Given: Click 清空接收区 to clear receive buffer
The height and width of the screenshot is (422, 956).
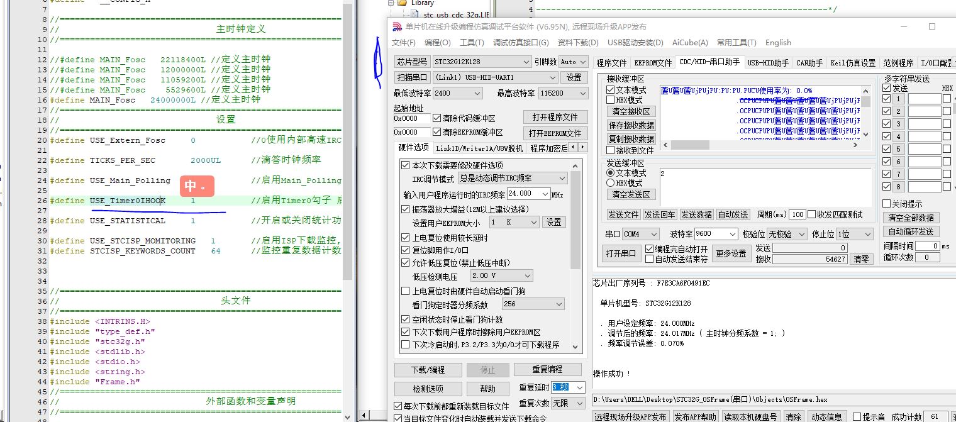Looking at the screenshot, I should pos(631,111).
